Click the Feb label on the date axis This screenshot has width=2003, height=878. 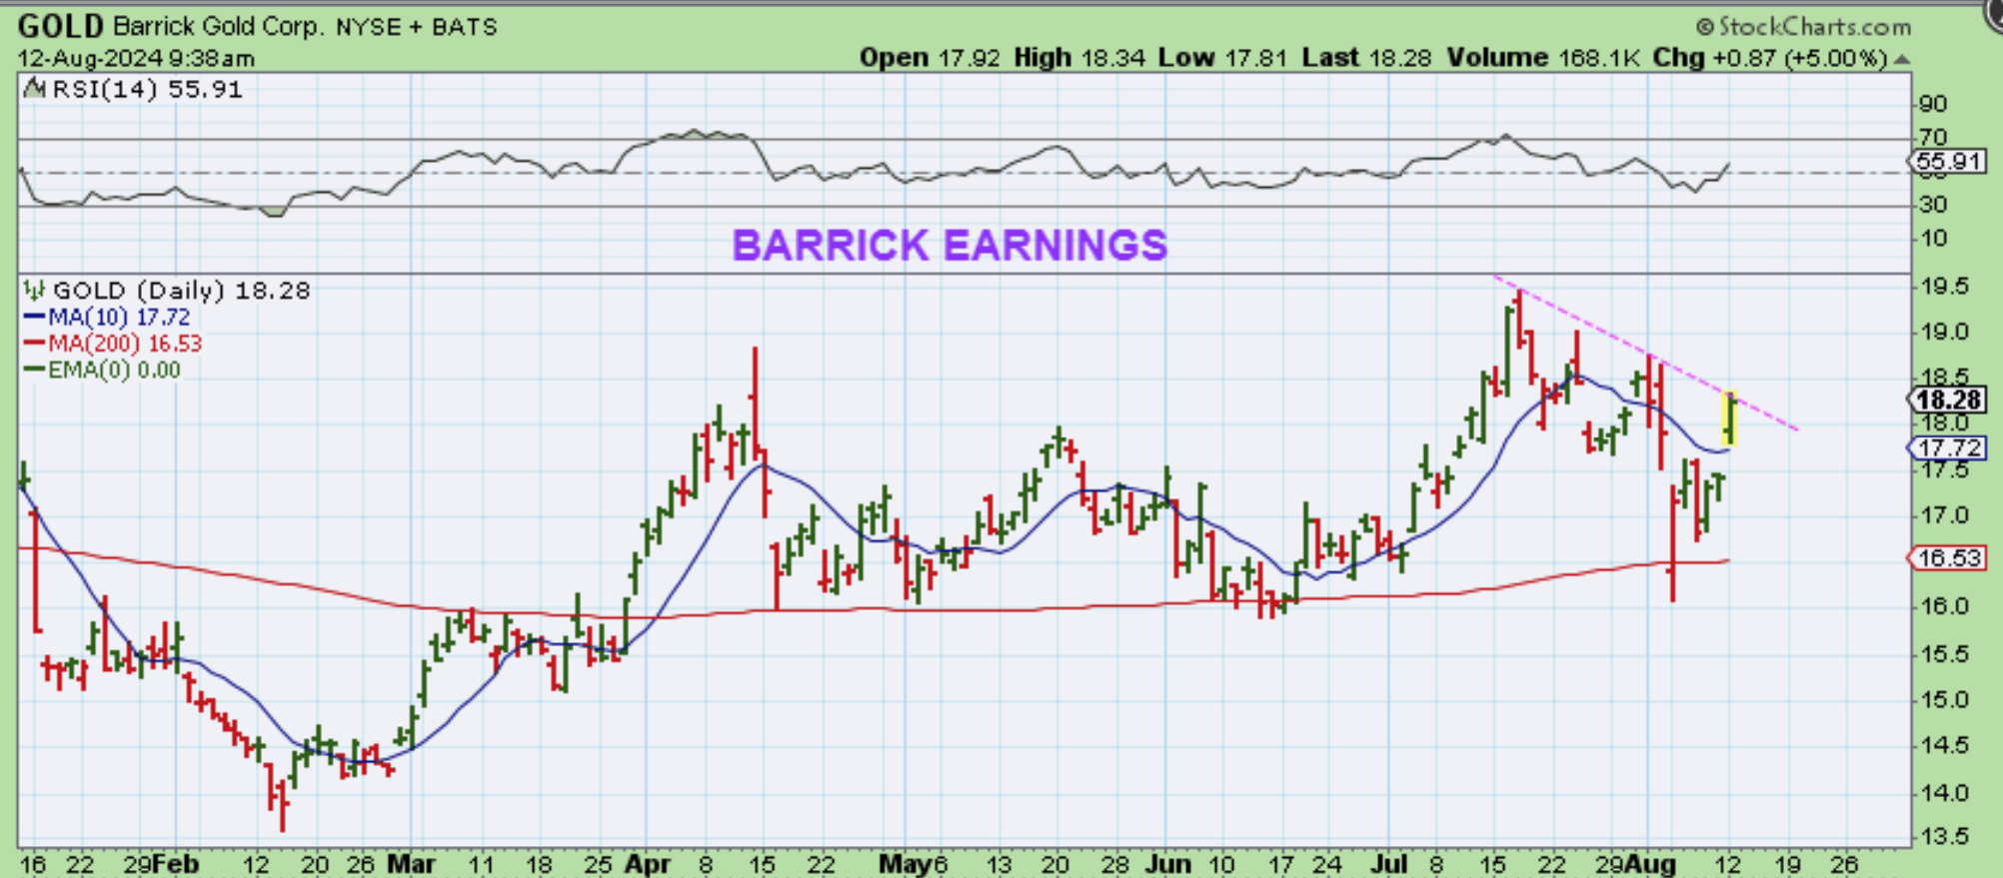tap(176, 864)
